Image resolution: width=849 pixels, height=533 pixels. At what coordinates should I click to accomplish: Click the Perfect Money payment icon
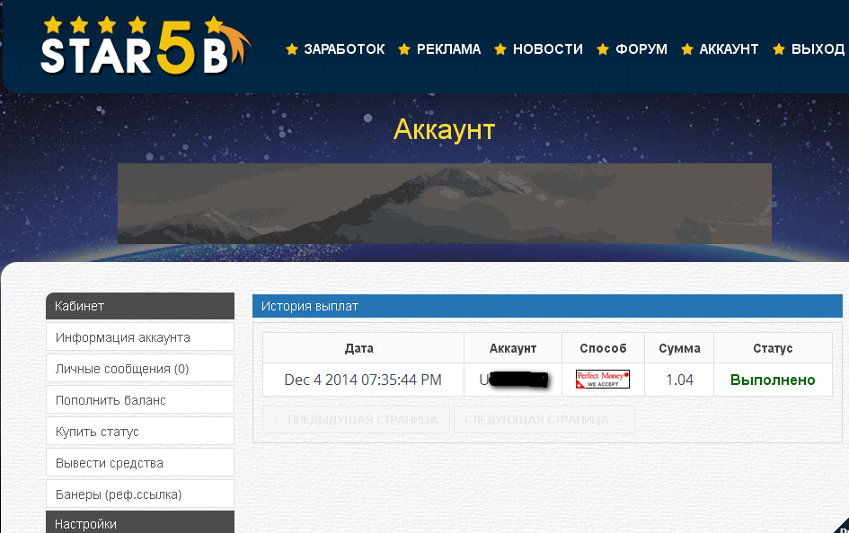(602, 380)
